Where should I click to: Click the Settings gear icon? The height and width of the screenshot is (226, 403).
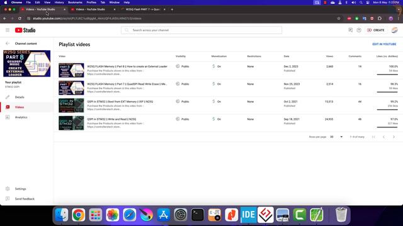(x=8, y=189)
